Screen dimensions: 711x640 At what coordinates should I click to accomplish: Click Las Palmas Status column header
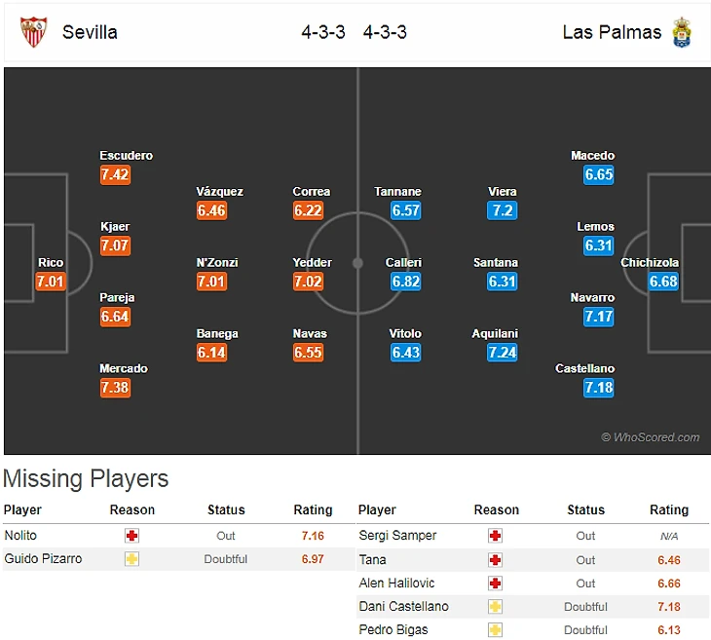click(585, 509)
